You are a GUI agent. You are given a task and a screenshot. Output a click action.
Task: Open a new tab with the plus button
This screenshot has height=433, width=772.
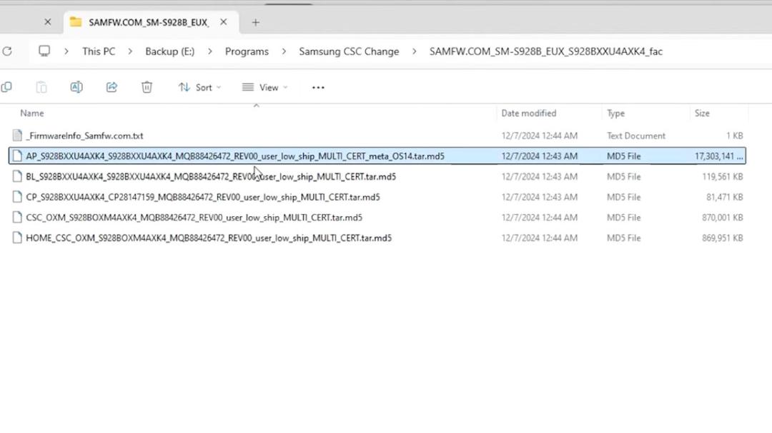tap(255, 23)
